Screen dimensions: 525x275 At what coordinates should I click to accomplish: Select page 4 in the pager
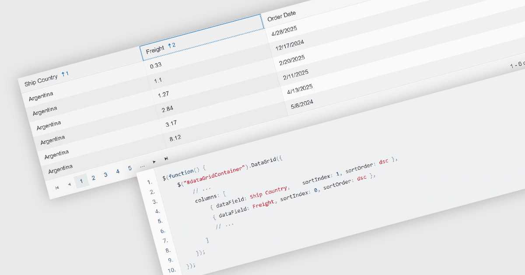(118, 172)
